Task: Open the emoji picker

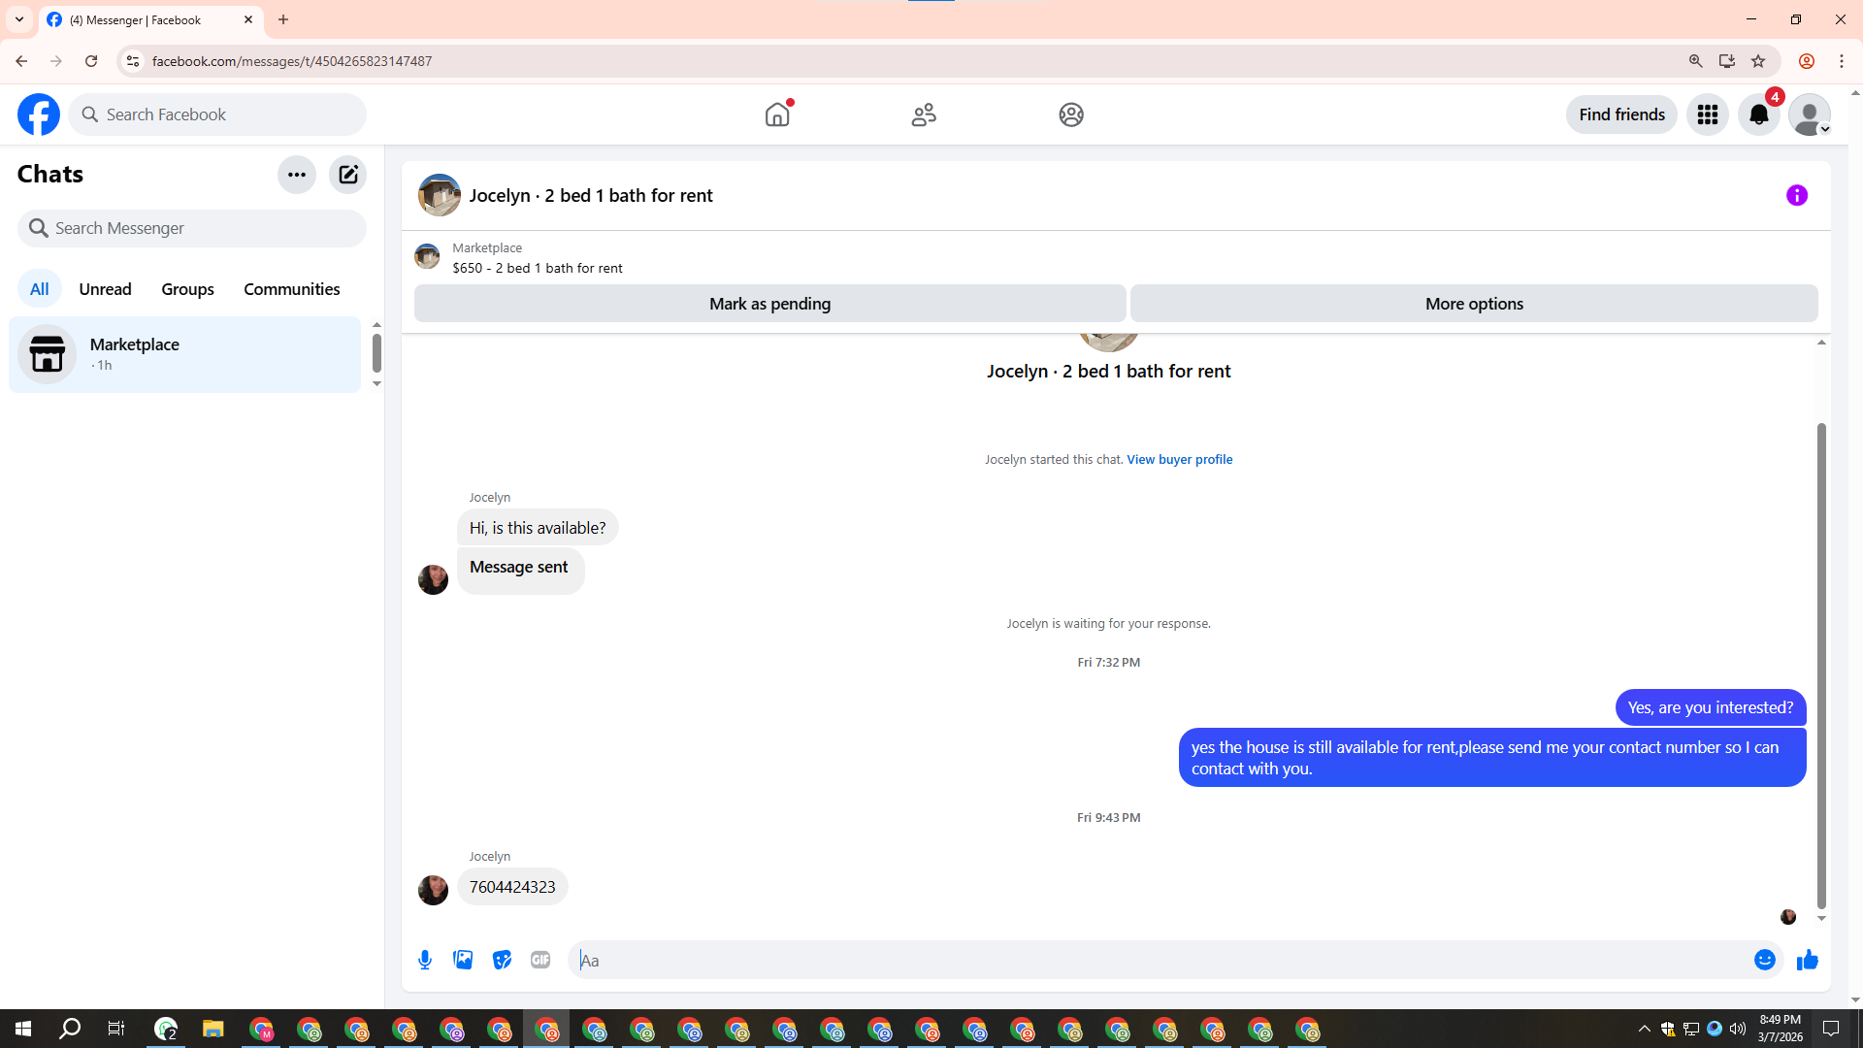Action: [1765, 960]
